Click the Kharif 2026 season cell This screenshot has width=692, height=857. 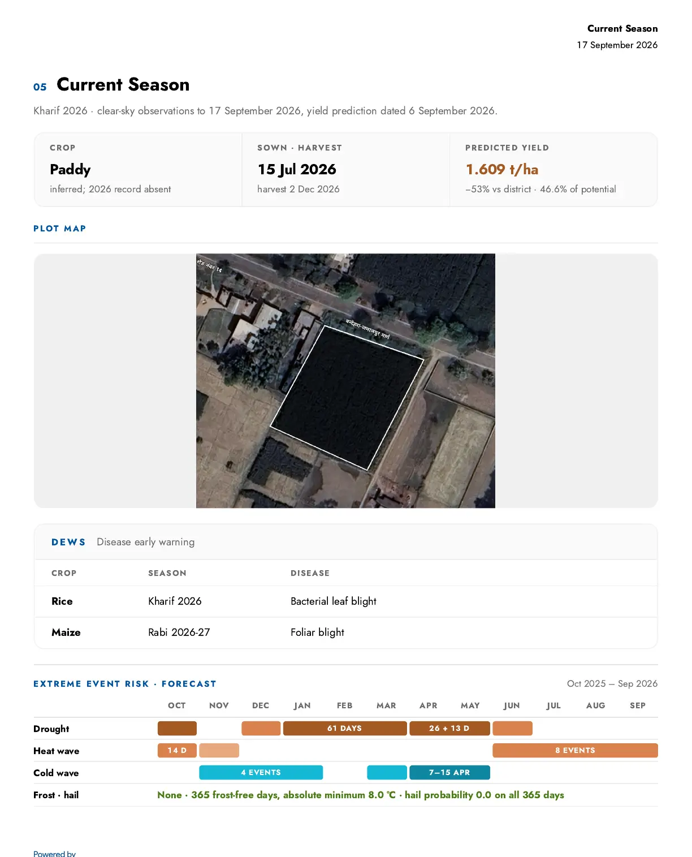click(x=175, y=601)
